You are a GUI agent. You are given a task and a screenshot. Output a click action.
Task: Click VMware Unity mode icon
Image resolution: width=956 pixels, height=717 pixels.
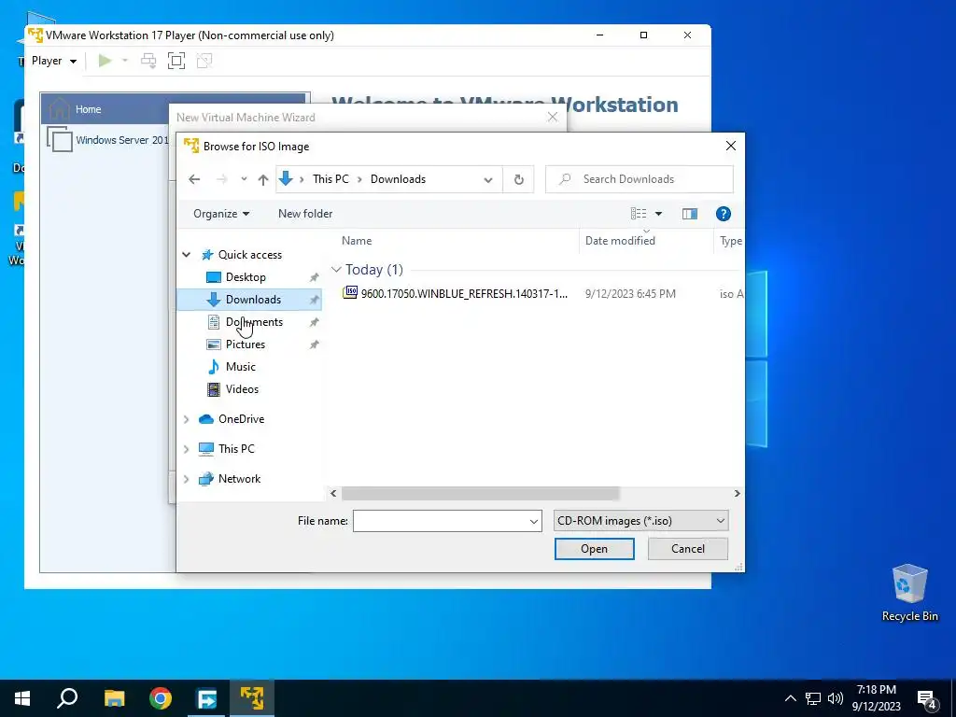coord(204,61)
